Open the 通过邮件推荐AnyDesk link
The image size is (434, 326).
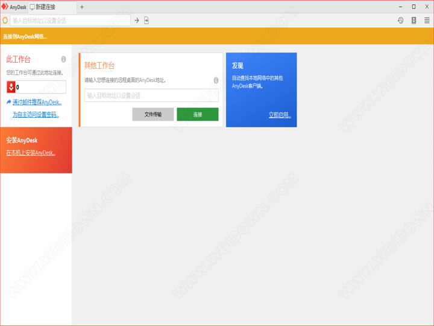pos(37,102)
